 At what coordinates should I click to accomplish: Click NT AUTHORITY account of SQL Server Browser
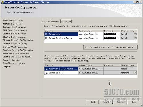pyautogui.click(x=91, y=73)
